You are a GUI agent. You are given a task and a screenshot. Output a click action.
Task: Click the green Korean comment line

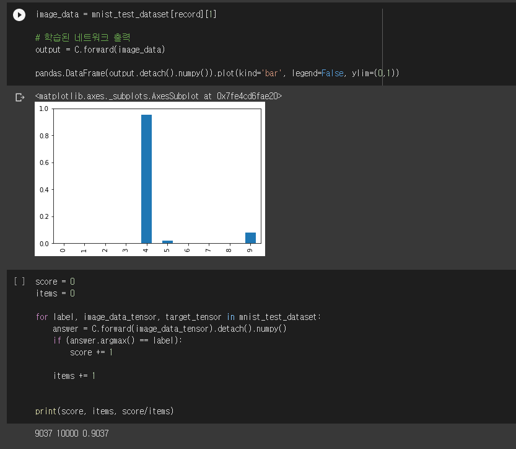tap(83, 38)
